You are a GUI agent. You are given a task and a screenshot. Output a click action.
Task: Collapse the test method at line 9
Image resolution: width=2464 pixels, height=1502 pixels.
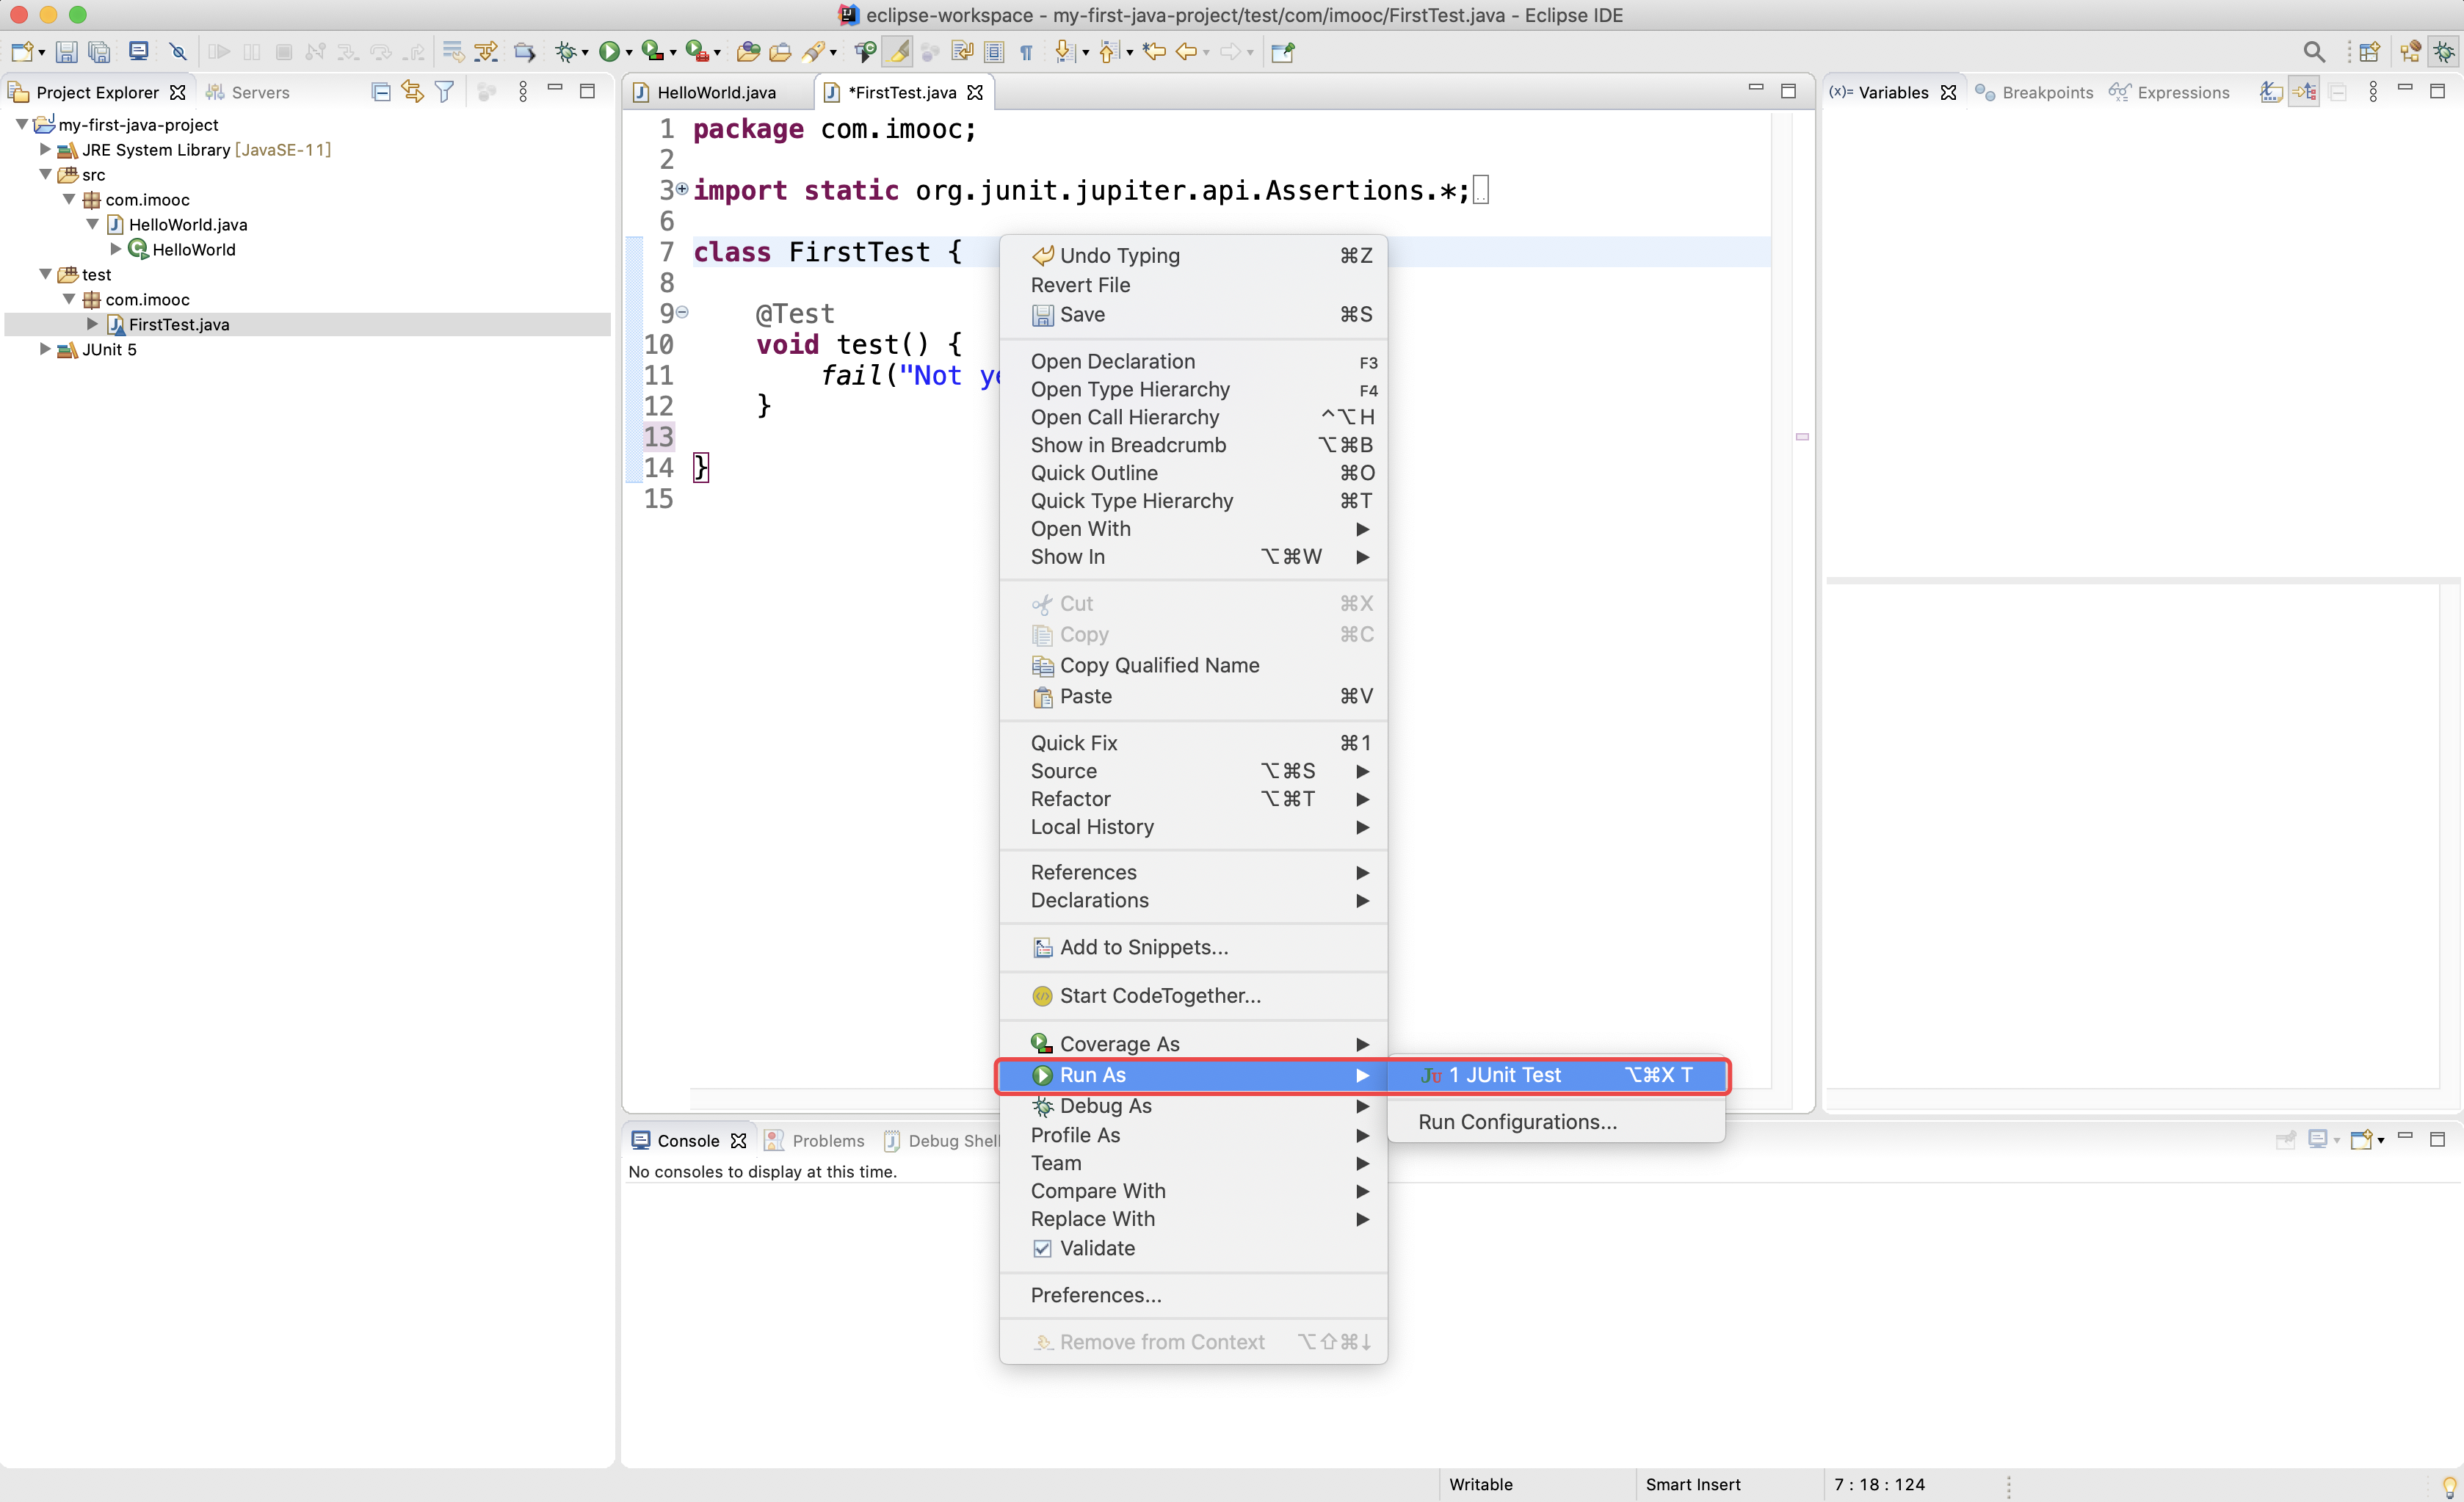tap(682, 312)
